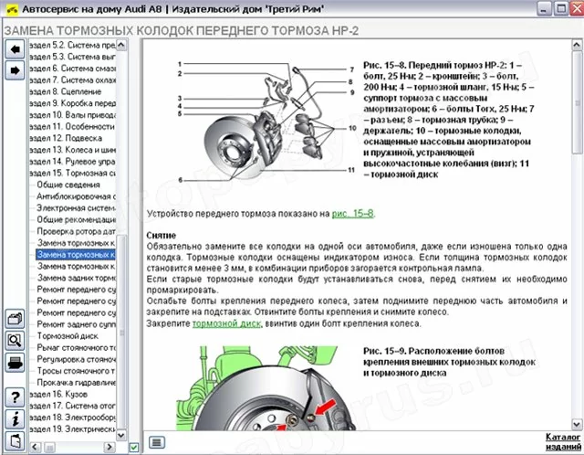Image resolution: width=584 pixels, height=455 pixels.
Task: Click the content pane vertical scrollbar thumb
Action: click(x=577, y=102)
